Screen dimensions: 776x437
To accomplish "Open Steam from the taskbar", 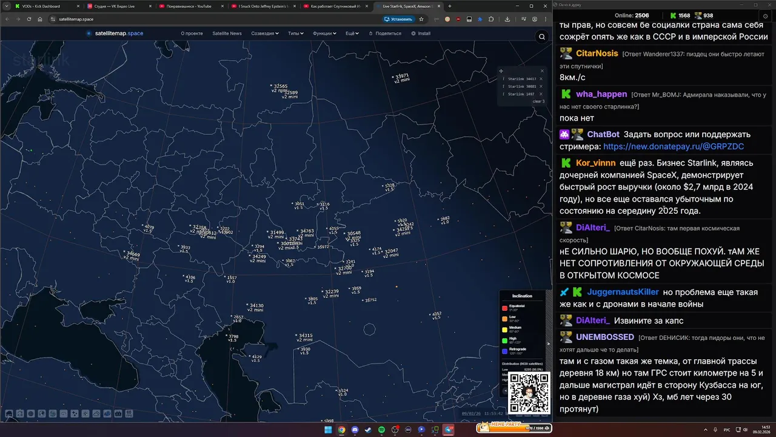I will pyautogui.click(x=368, y=430).
